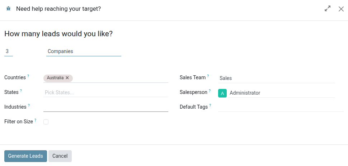Show help tooltip for Countries
Screen dimensions: 348x166
pos(28,76)
